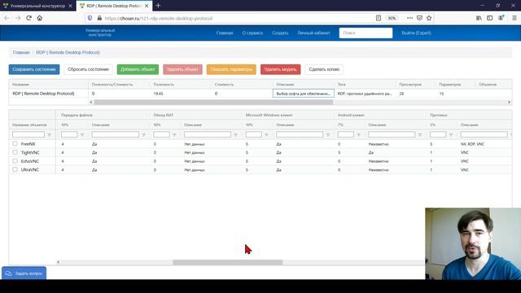Viewport: 521px width, 293px height.
Task: Tick the UltraVNC row checkbox
Action: click(15, 169)
